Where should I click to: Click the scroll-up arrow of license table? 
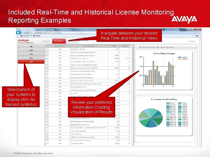pyautogui.click(x=132, y=46)
